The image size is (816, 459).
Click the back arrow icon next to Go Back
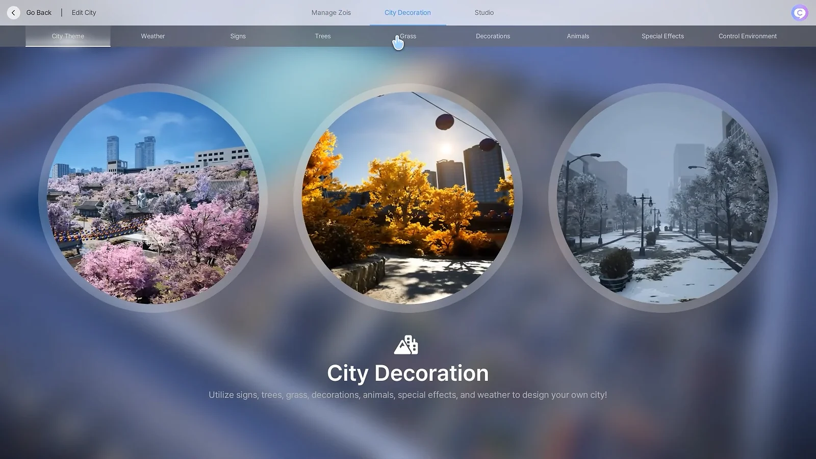point(13,12)
